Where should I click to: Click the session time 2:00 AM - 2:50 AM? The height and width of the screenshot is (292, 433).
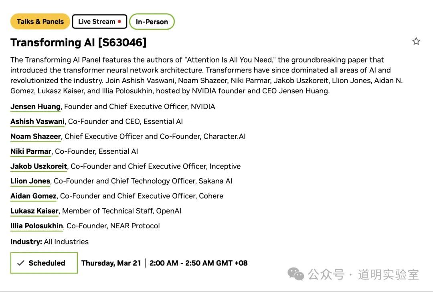pos(198,263)
